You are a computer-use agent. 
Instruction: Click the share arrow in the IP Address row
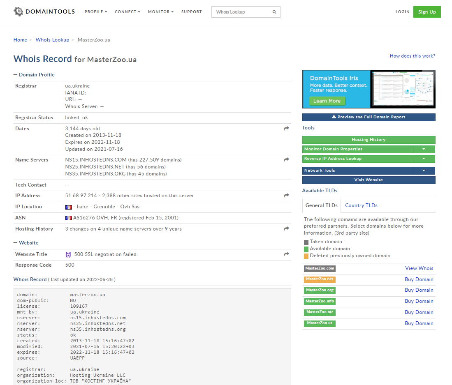[286, 196]
